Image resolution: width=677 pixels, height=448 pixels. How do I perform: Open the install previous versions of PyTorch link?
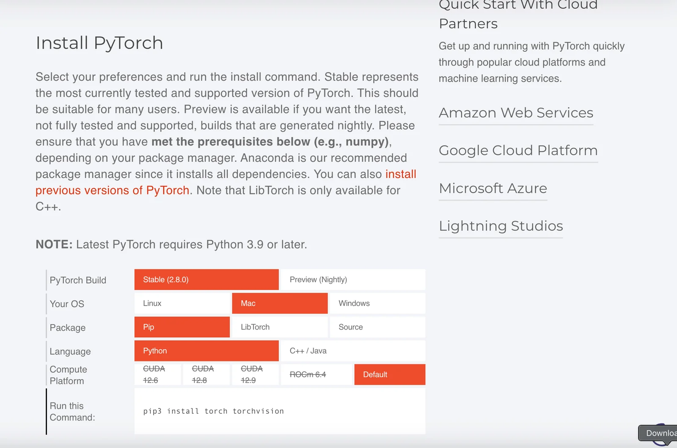point(113,191)
